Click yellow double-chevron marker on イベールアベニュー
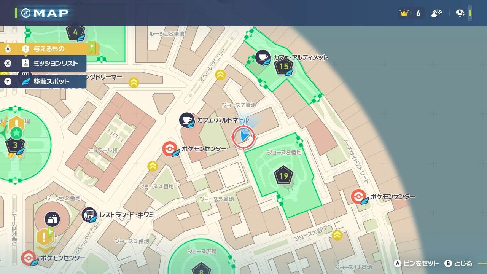Image resolution: width=487 pixels, height=274 pixels. click(220, 75)
